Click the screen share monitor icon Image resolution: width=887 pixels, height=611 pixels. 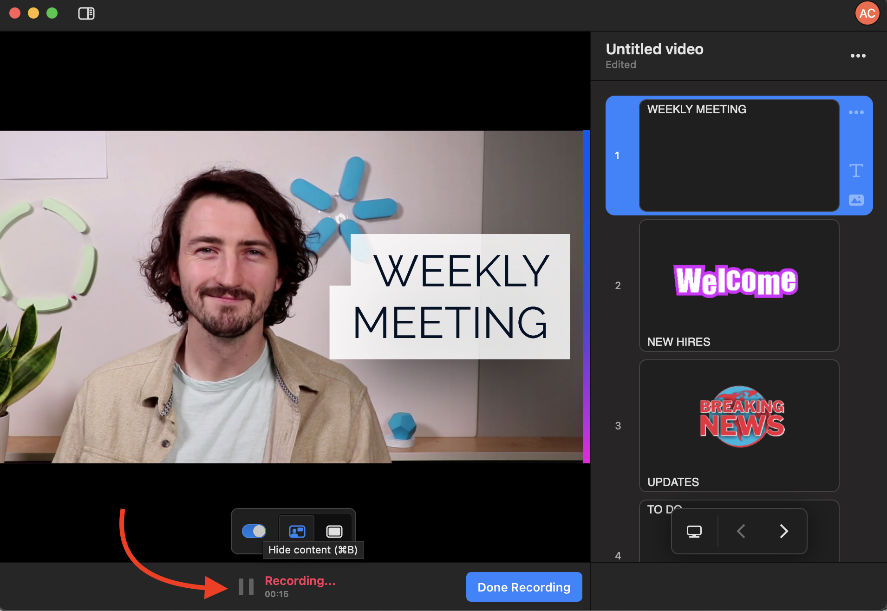[694, 531]
